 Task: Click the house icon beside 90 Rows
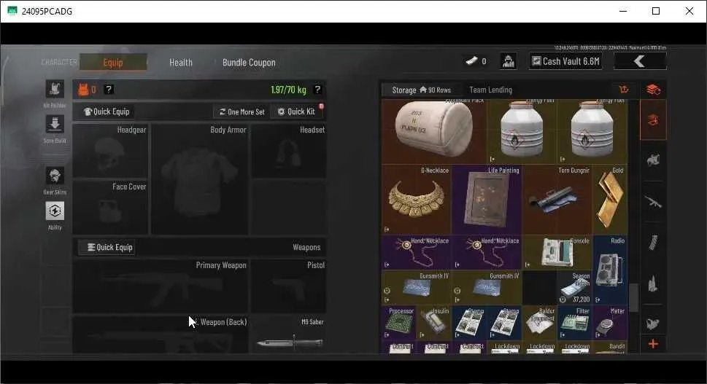click(423, 90)
